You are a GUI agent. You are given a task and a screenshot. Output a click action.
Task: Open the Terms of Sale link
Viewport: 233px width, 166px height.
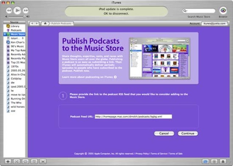coord(175,154)
